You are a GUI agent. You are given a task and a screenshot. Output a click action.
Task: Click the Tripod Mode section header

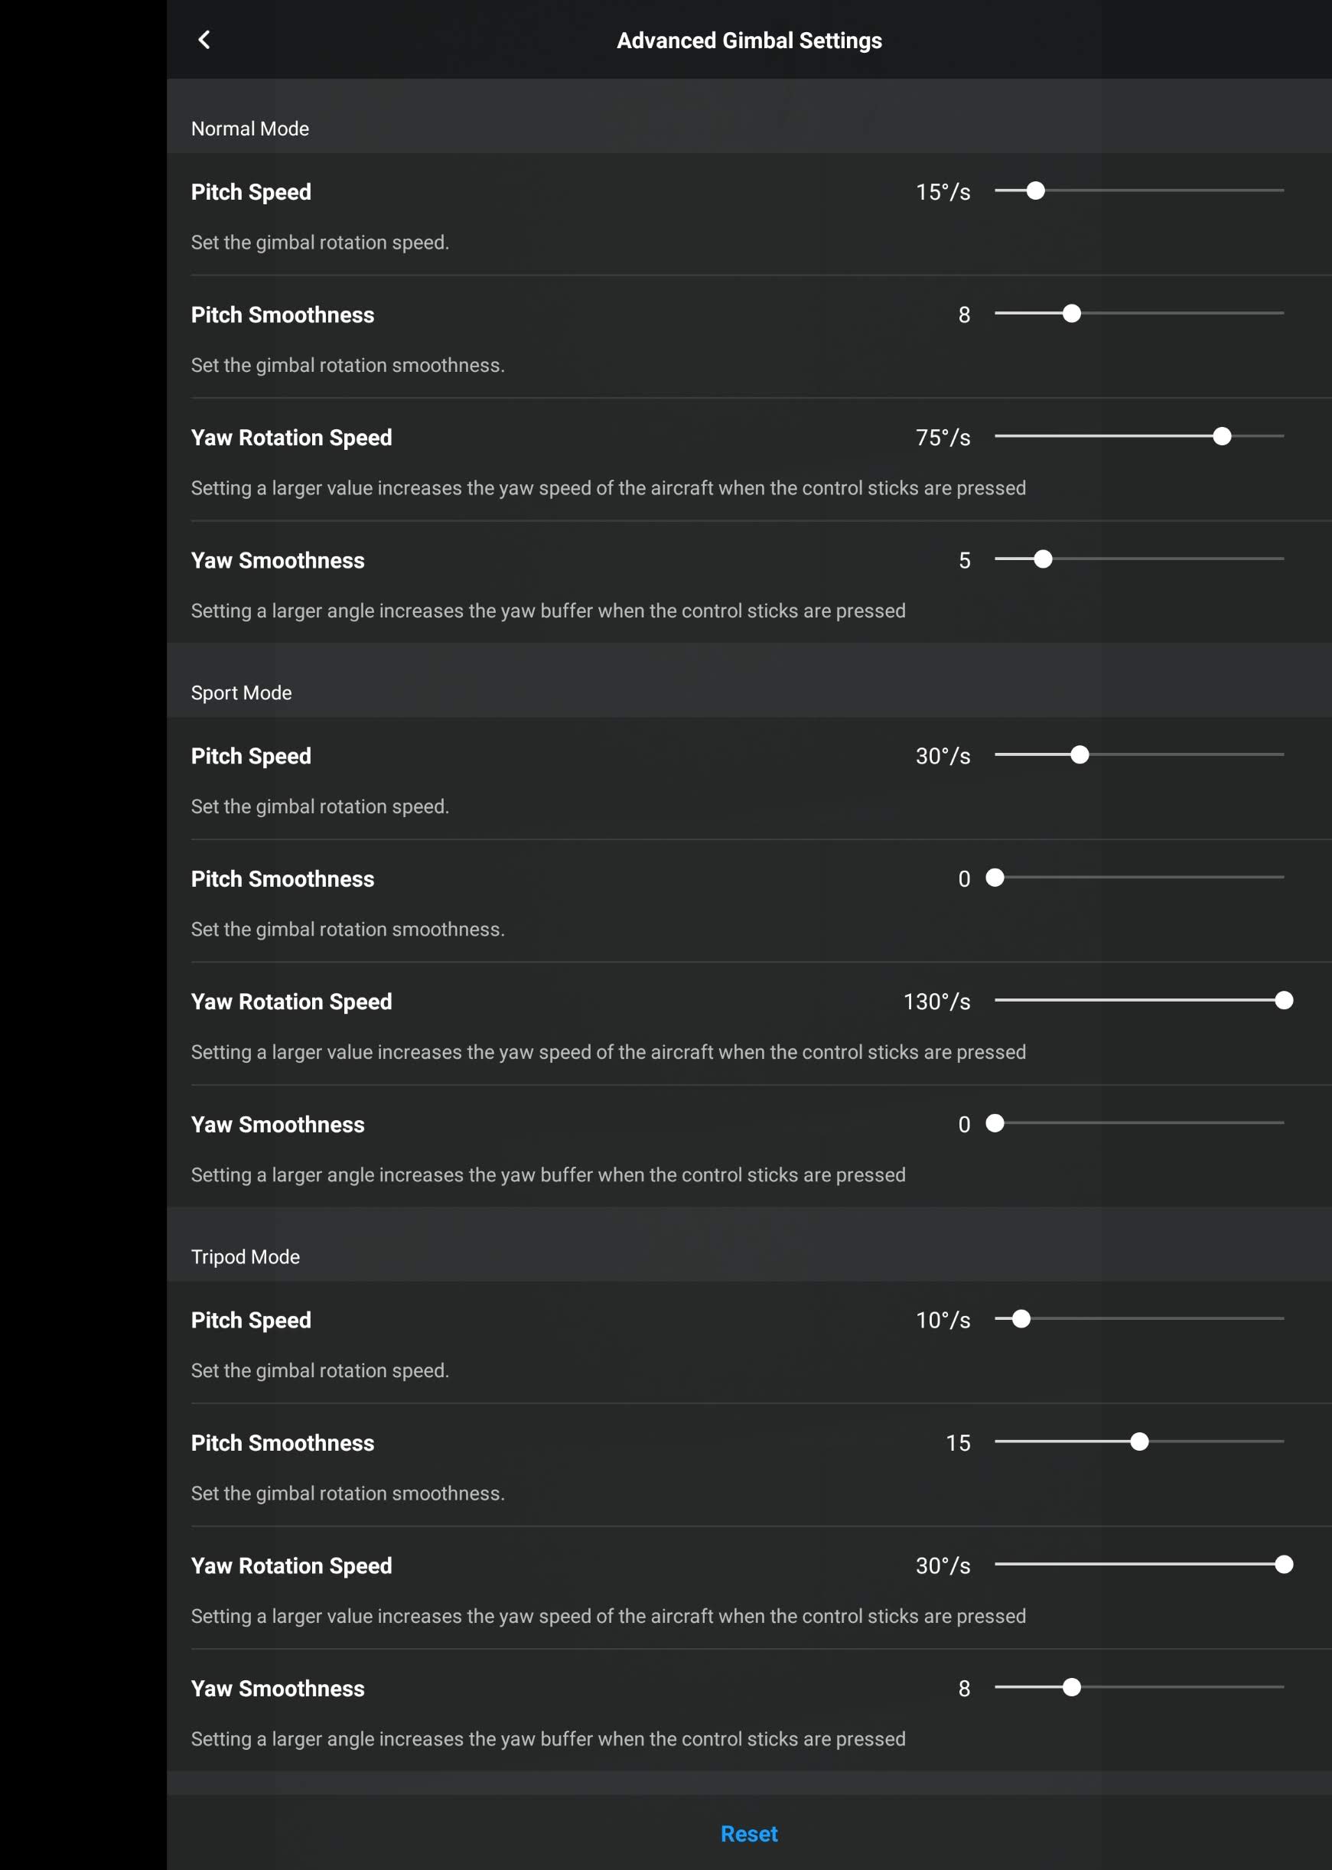(x=246, y=1257)
